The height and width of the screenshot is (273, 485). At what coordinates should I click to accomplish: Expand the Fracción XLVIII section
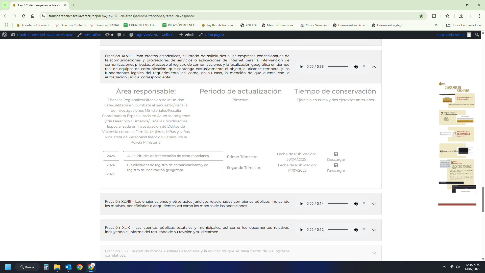click(x=374, y=204)
